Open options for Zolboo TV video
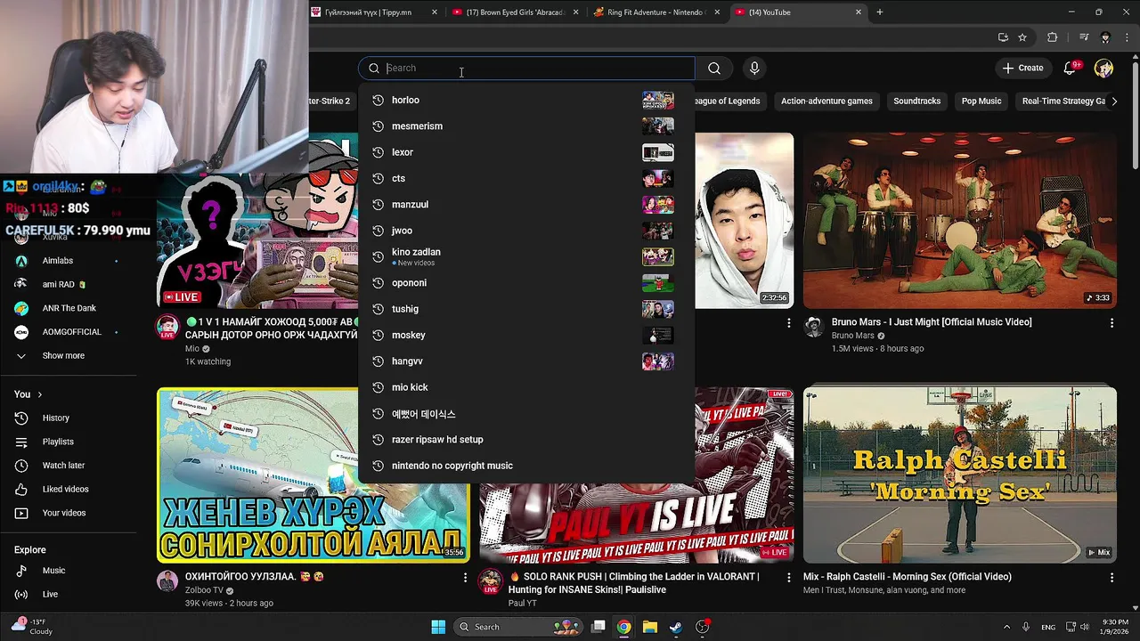This screenshot has height=641, width=1140. pyautogui.click(x=465, y=577)
